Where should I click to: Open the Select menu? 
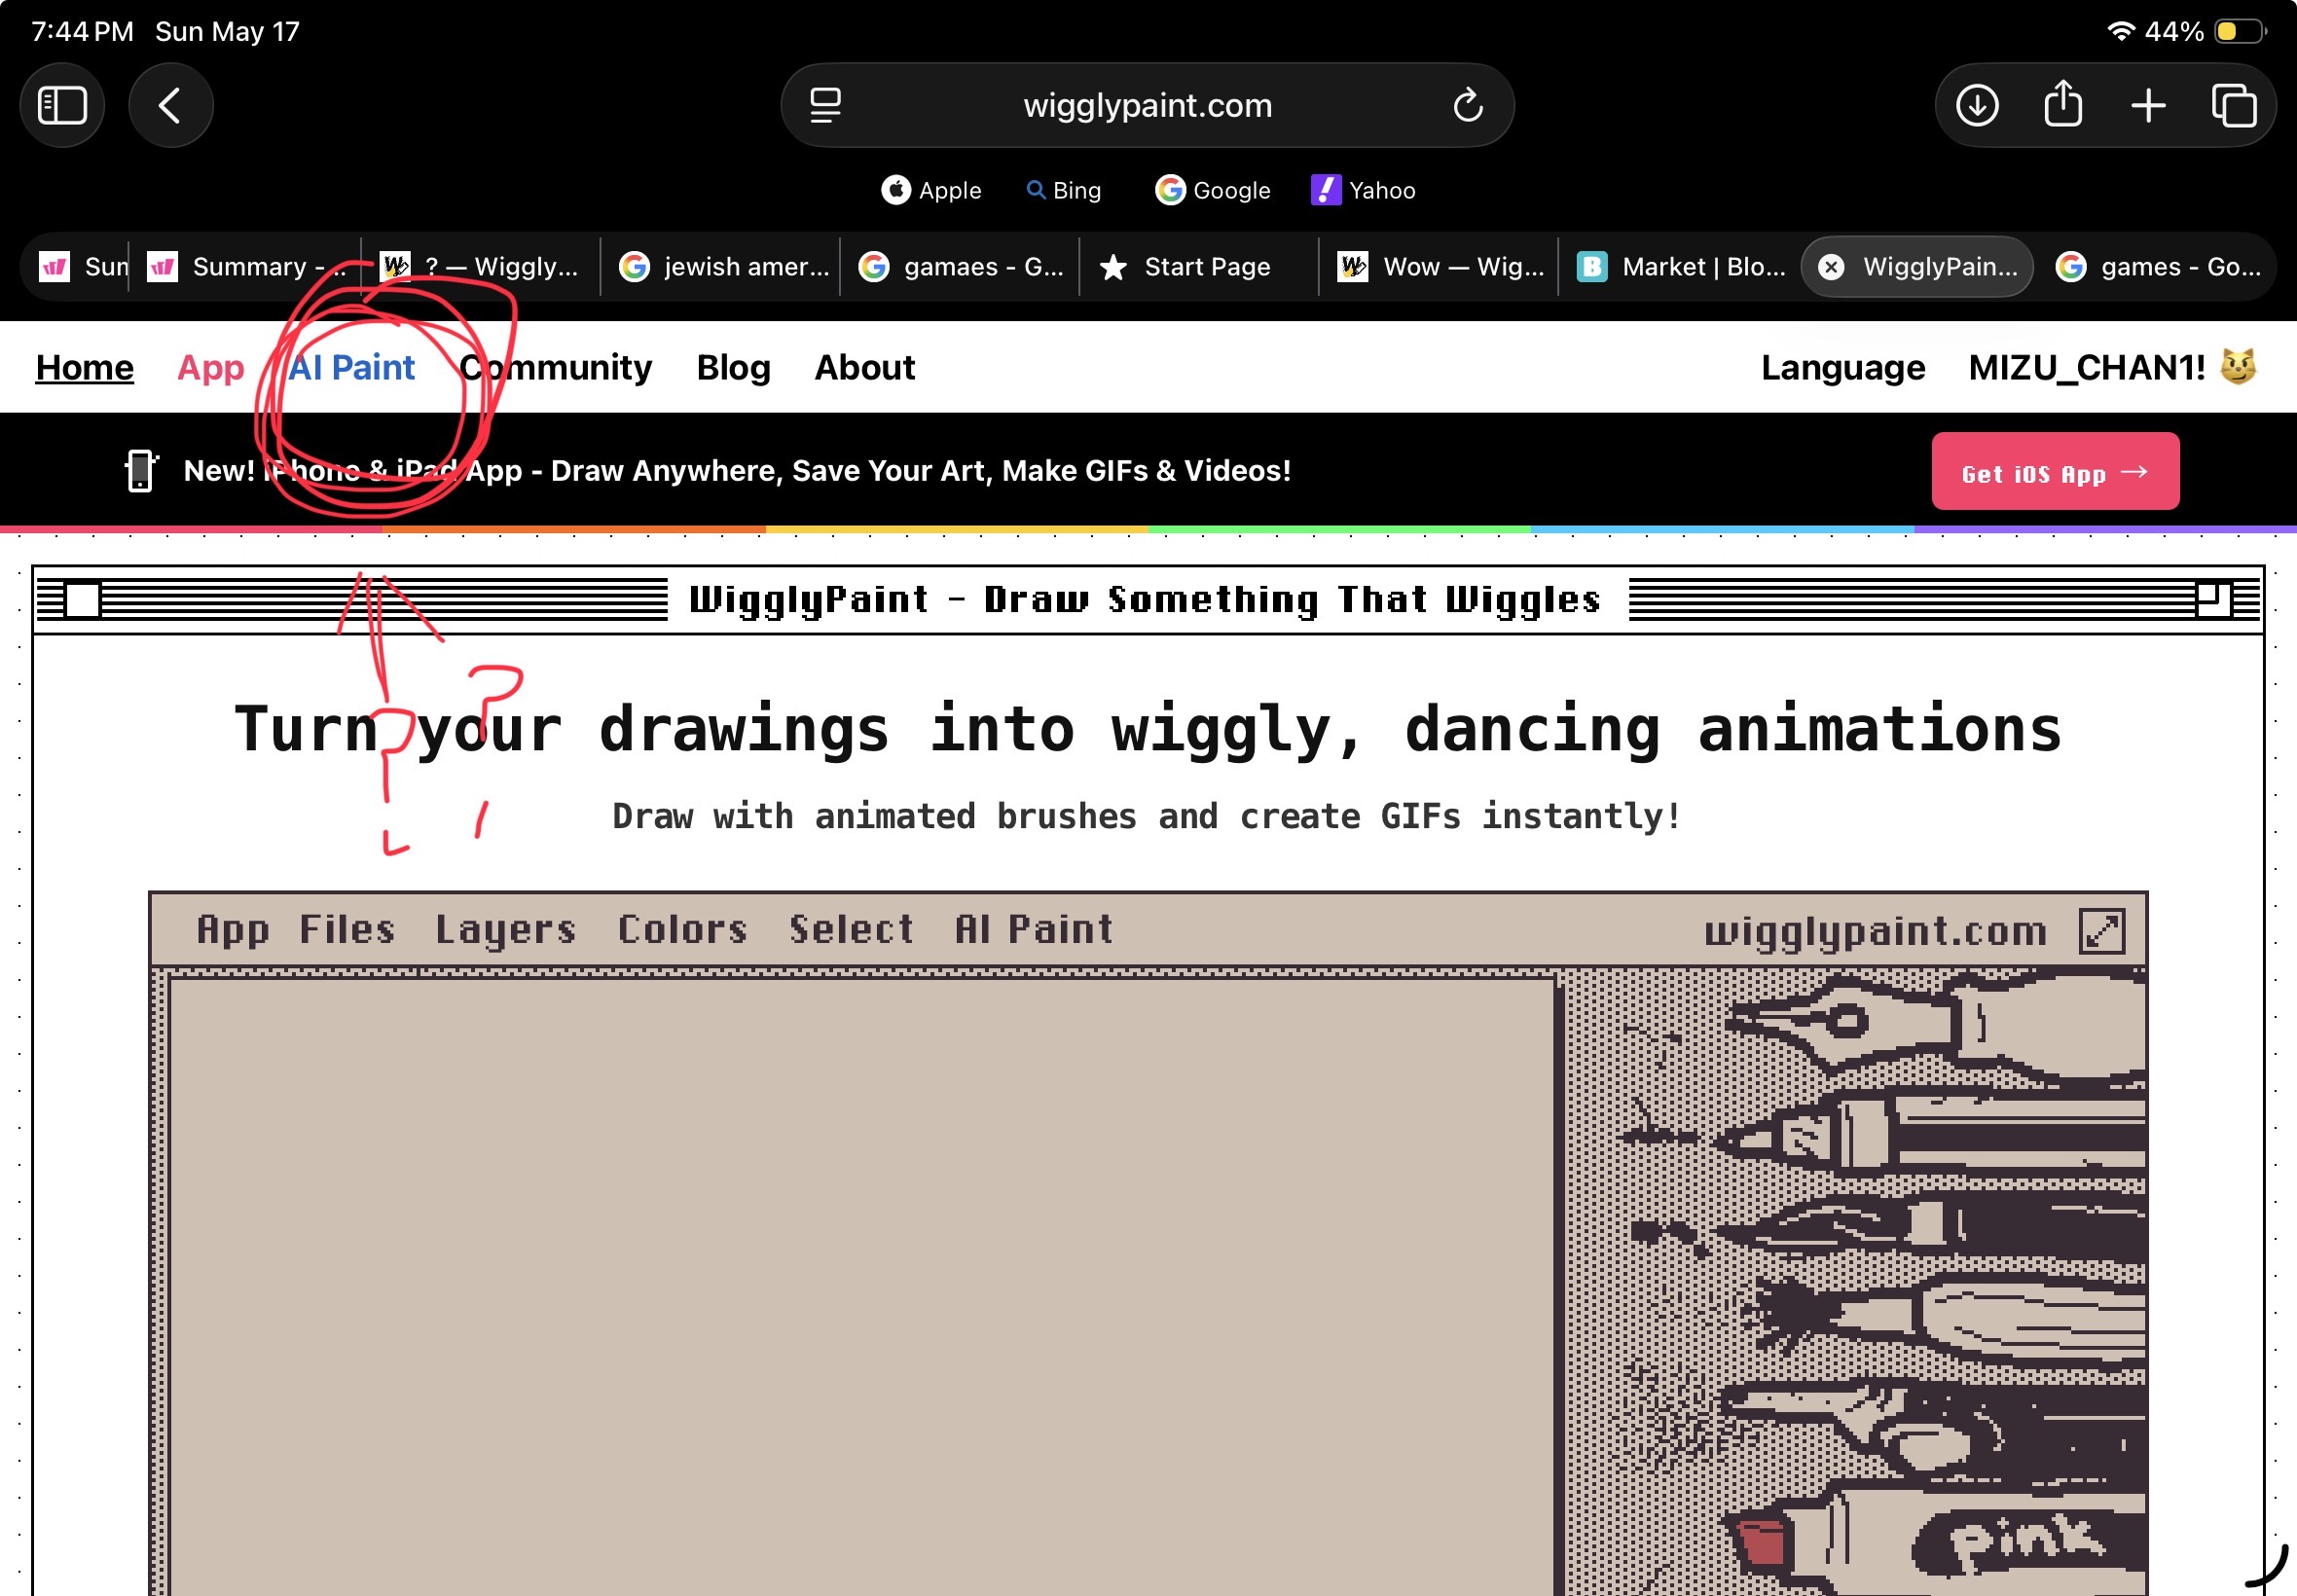click(x=851, y=930)
